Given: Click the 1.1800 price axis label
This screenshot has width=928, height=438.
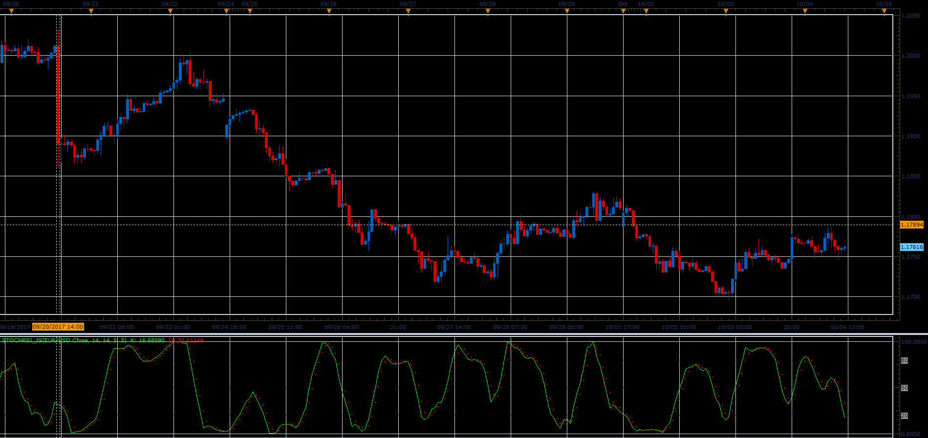Looking at the screenshot, I should click(910, 217).
